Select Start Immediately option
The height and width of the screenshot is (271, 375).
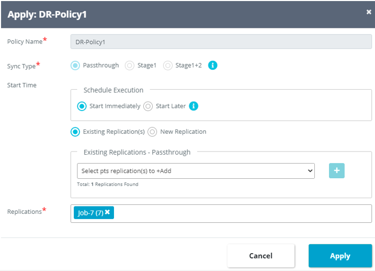point(82,106)
